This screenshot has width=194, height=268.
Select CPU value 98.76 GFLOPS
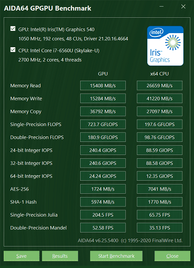click(159, 137)
